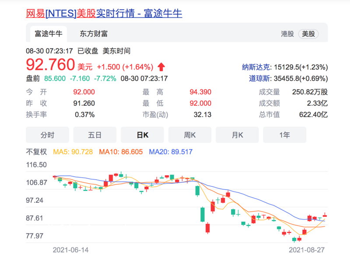350x254 pixels.
Task: Click the yellow MA5 indicator label
Action: click(73, 152)
